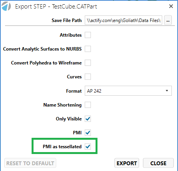Untick PMI as tessellated checkbox
The width and height of the screenshot is (178, 171).
(x=88, y=147)
